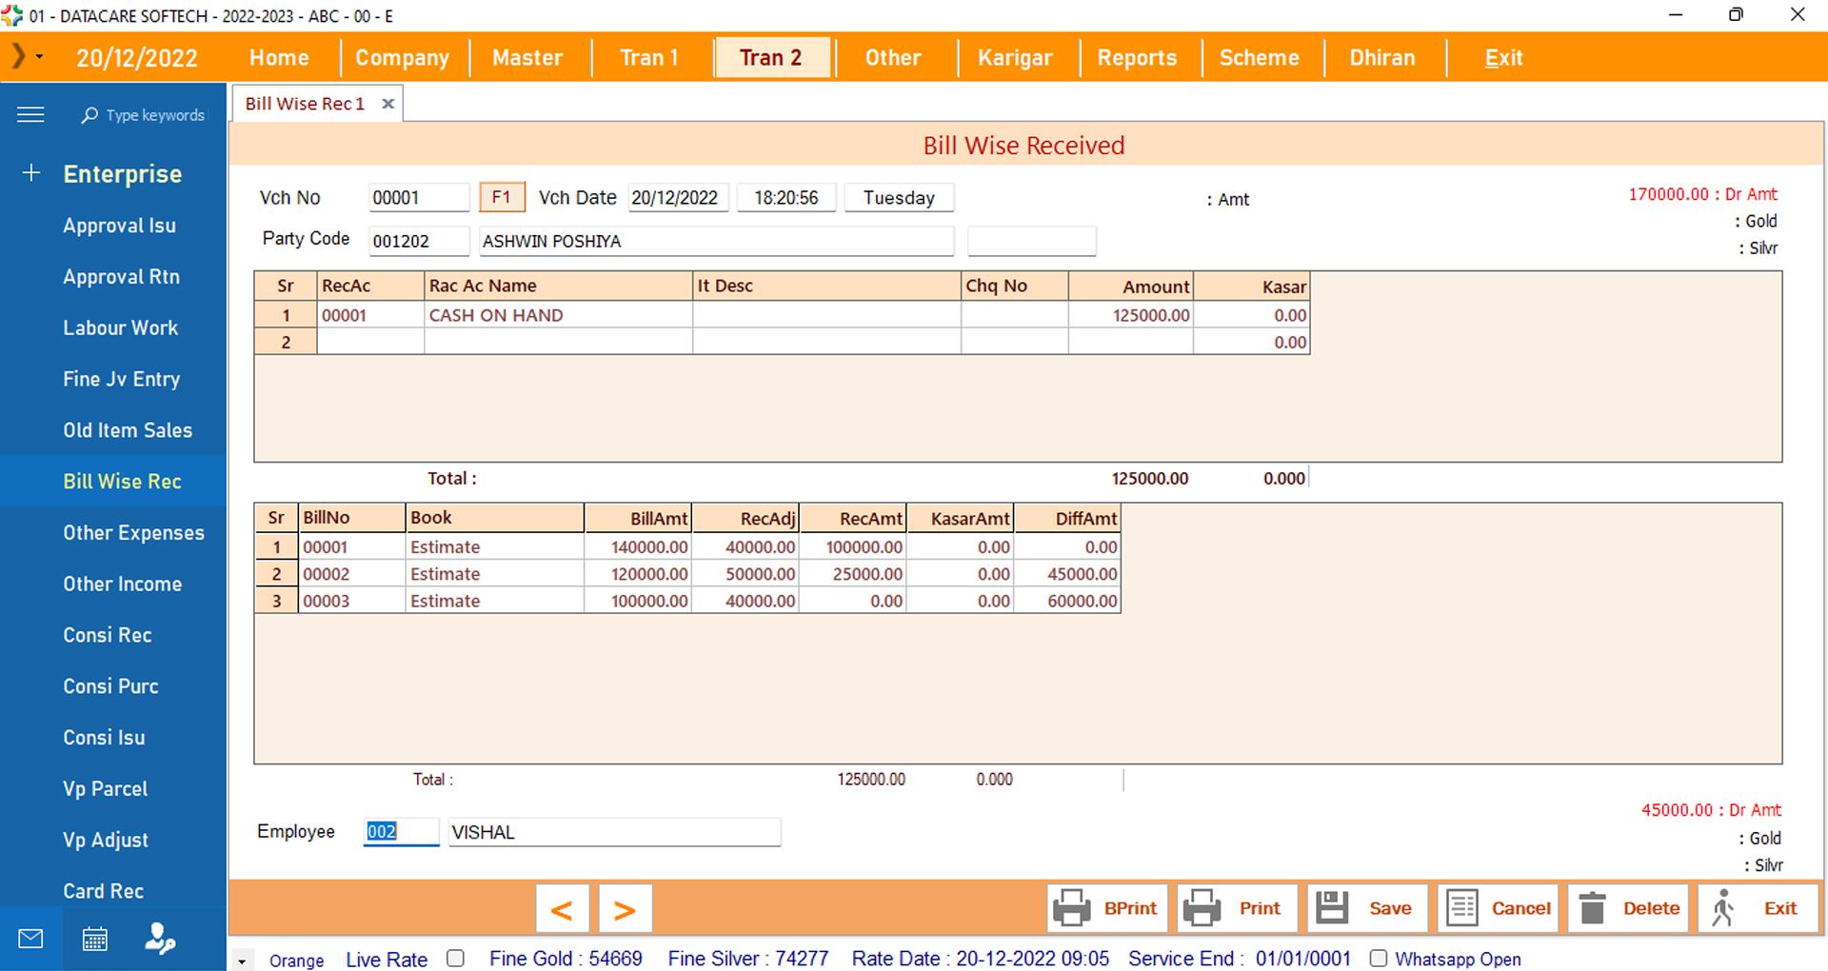Open the Company menu
Viewport: 1828px width, 971px height.
click(x=402, y=58)
